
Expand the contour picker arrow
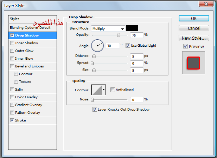[104, 90]
